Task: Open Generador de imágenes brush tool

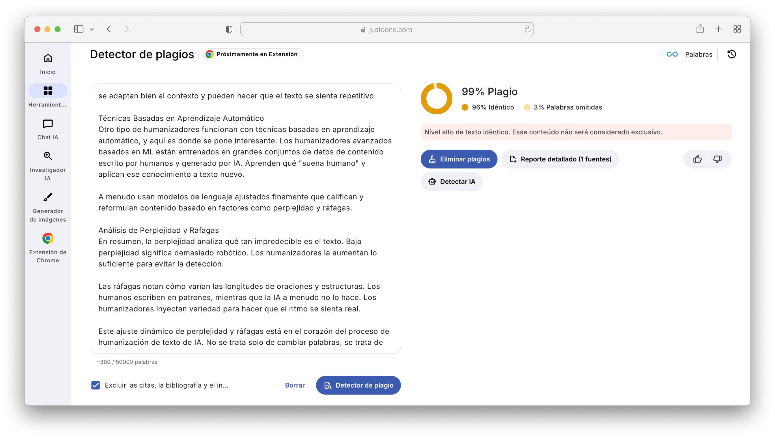Action: click(x=48, y=207)
